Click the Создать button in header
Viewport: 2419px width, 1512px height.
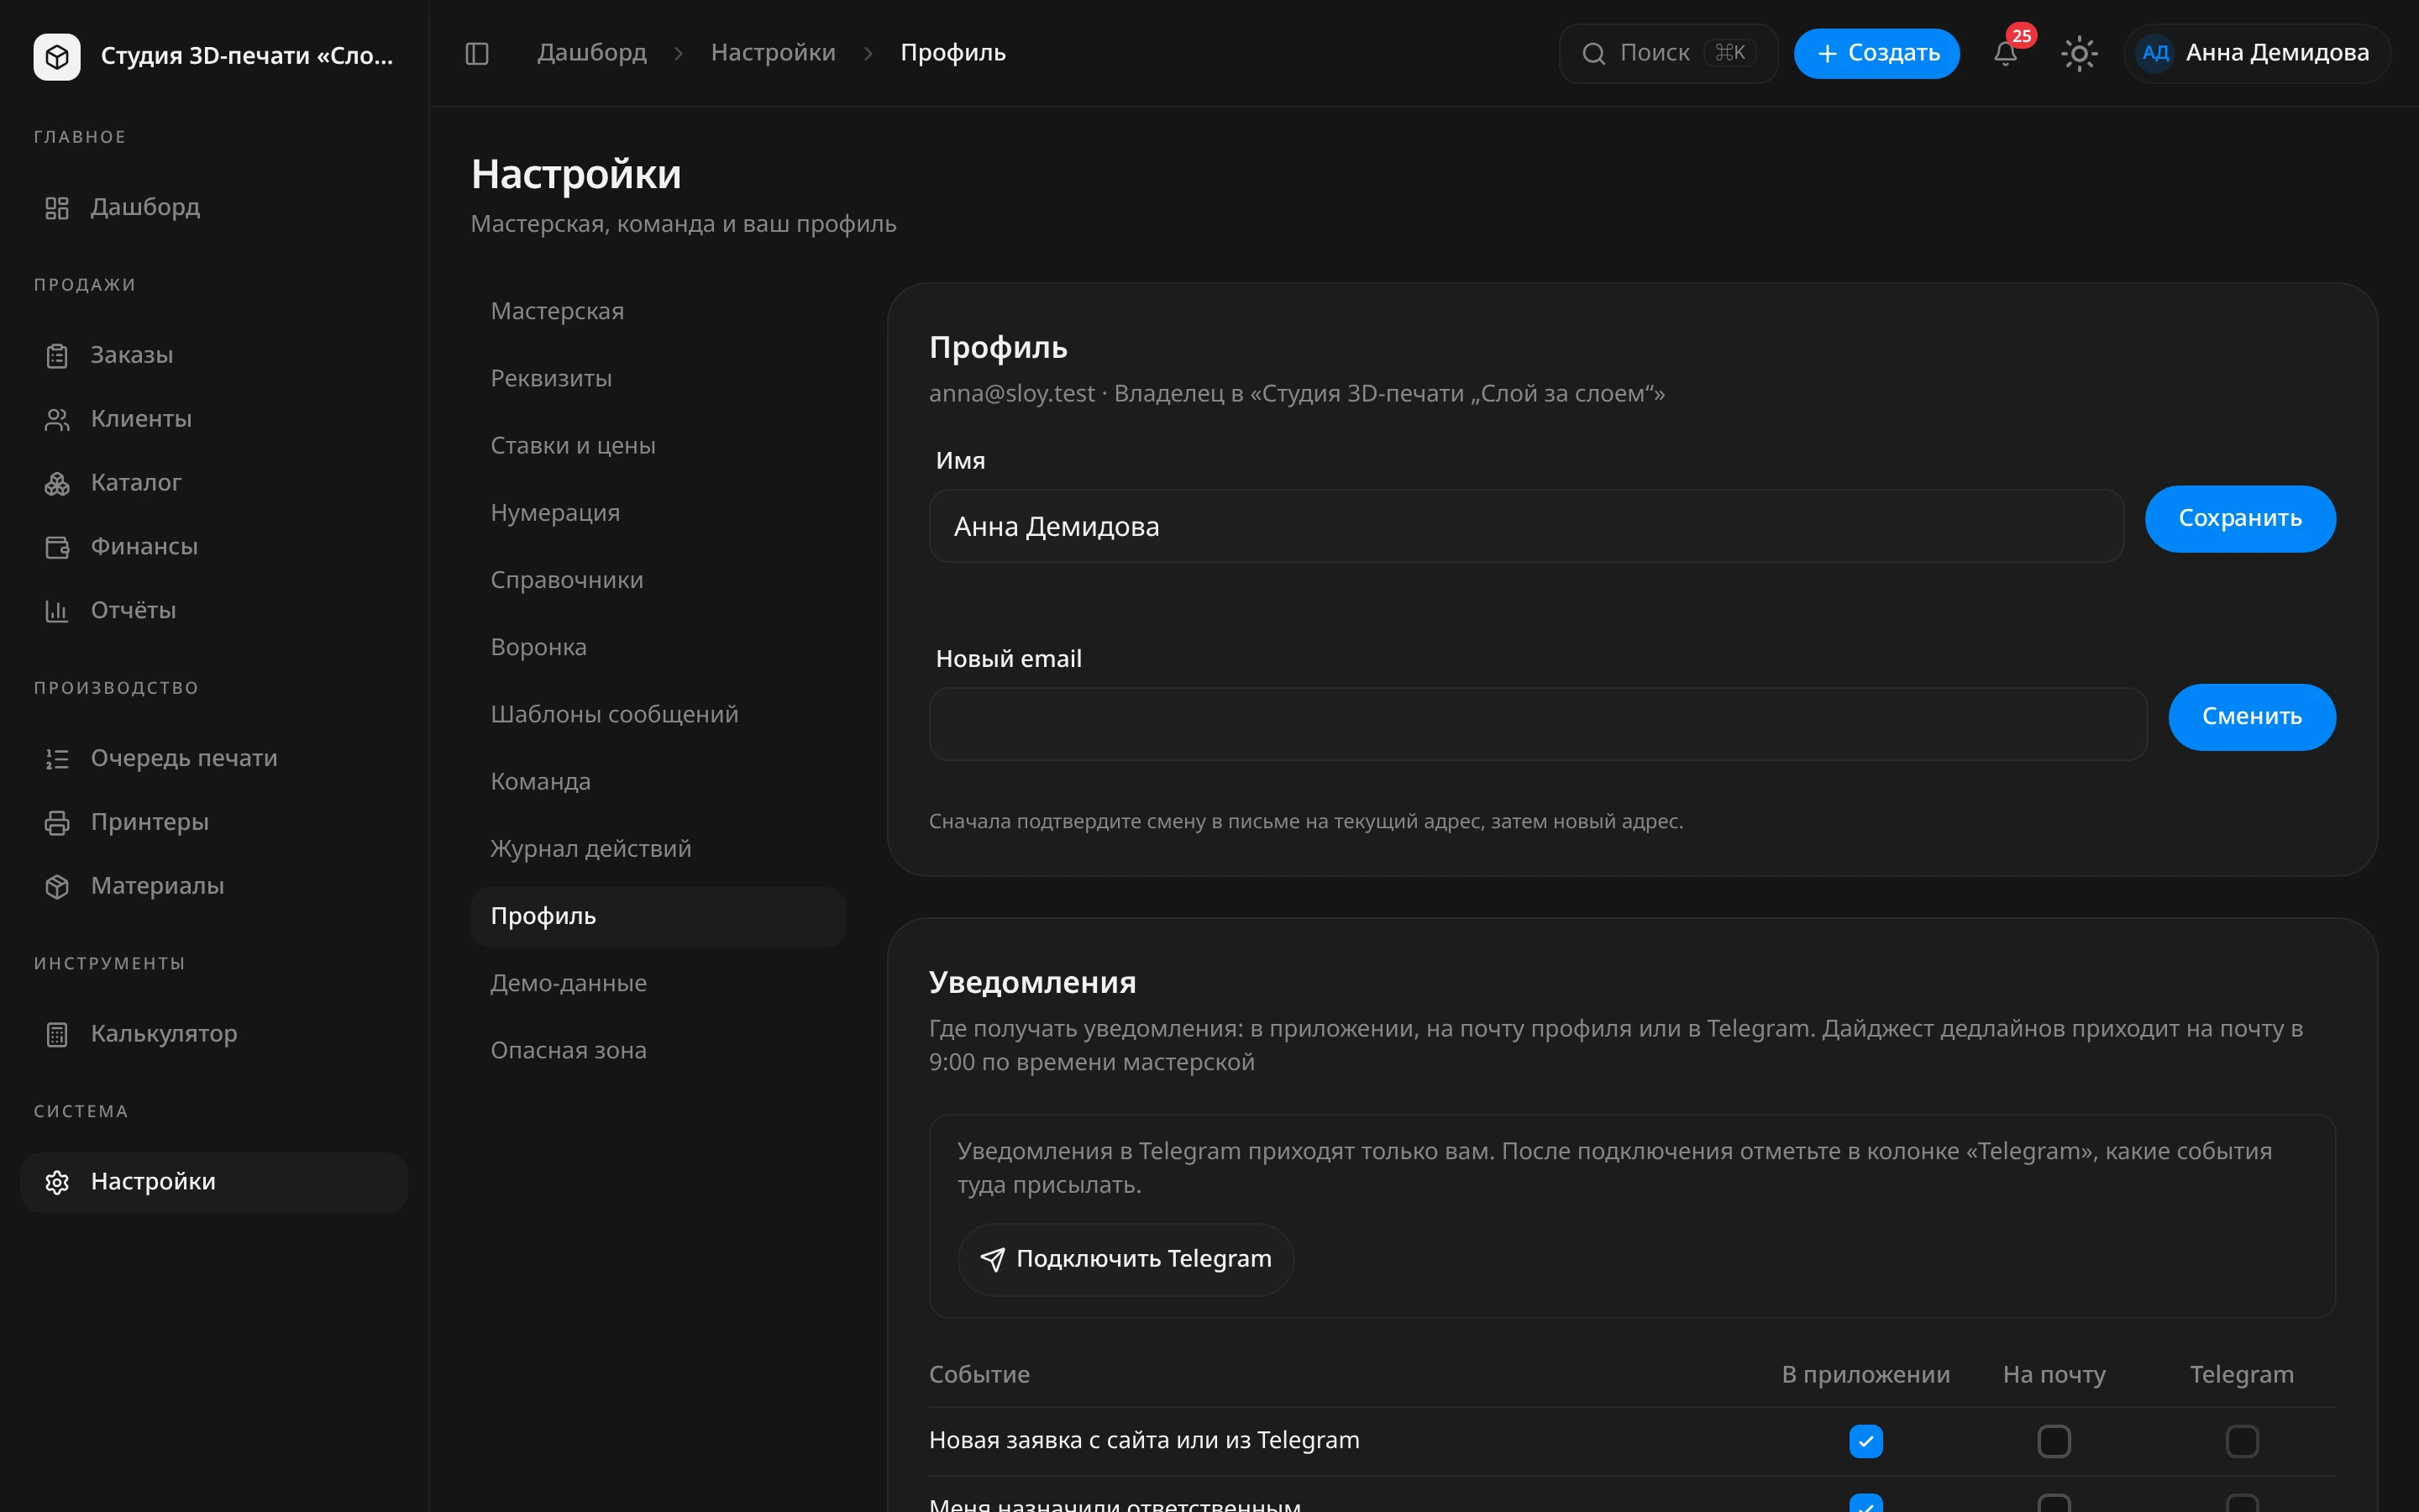point(1876,53)
